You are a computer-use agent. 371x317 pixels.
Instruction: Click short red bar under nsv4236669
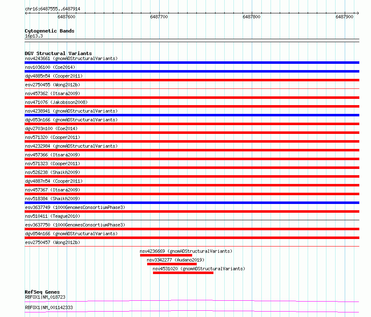(x=166, y=255)
